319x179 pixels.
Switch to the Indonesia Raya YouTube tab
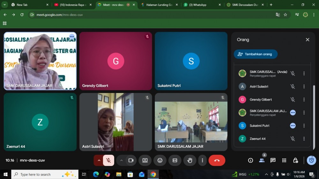tap(73, 5)
